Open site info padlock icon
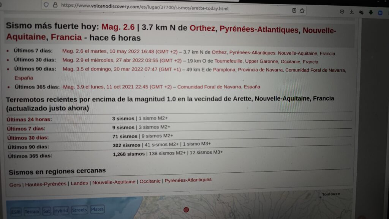Viewport: 389px width, 219px height. (x=55, y=5)
